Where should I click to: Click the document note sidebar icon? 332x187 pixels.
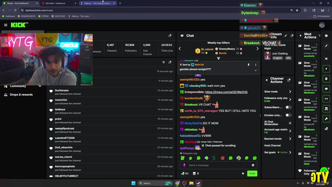point(326,79)
